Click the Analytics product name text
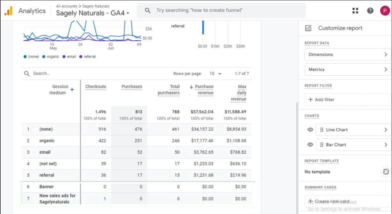392x214 pixels. point(32,11)
